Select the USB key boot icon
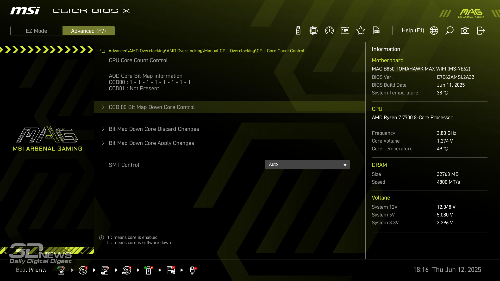 [149, 270]
